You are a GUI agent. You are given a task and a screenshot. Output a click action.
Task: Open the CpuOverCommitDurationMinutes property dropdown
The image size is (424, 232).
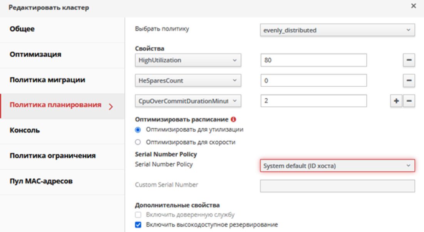[188, 101]
